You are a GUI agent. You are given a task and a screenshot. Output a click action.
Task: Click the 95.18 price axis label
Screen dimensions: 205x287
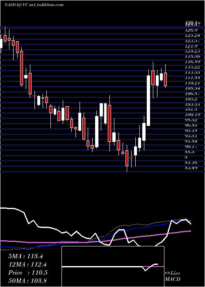pos(191,131)
